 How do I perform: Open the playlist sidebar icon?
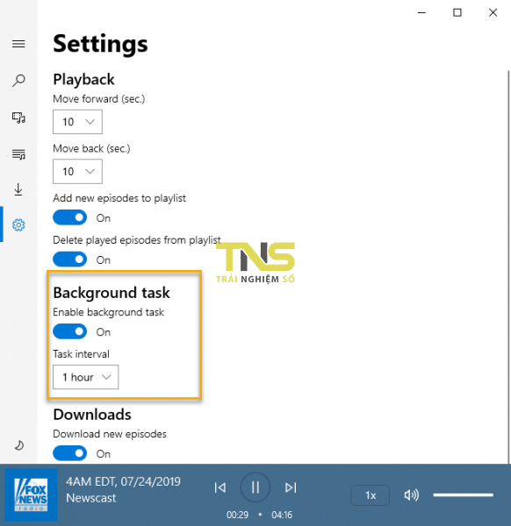point(18,154)
